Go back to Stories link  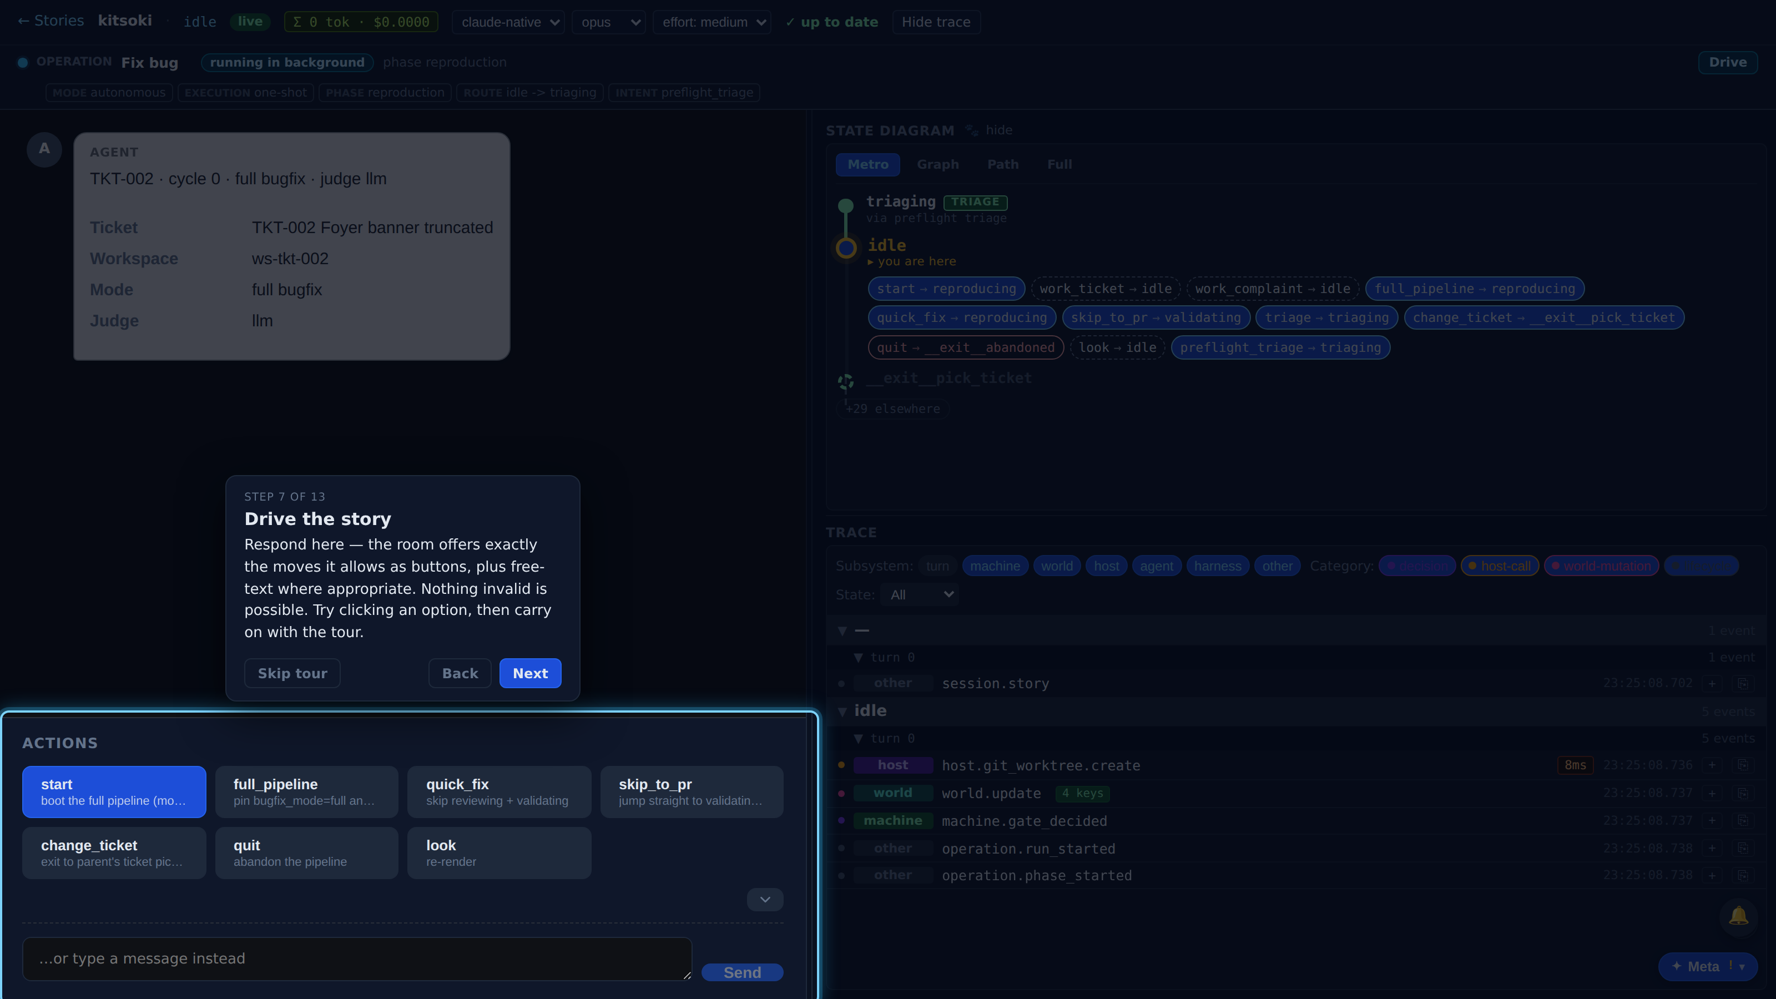pyautogui.click(x=51, y=21)
